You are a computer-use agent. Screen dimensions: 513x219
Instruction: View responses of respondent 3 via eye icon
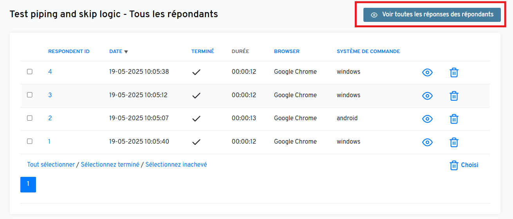tap(427, 96)
